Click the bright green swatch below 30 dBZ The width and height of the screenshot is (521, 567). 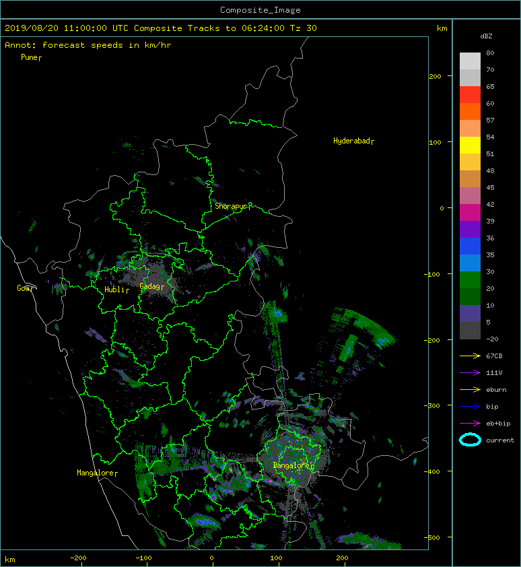(470, 280)
